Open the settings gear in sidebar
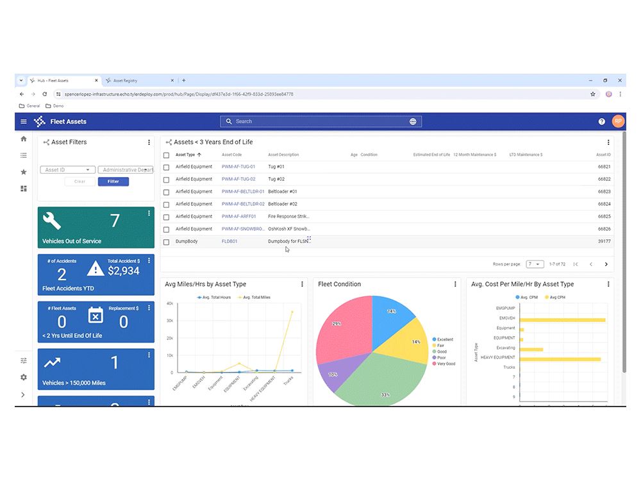Image resolution: width=641 pixels, height=481 pixels. 24,377
